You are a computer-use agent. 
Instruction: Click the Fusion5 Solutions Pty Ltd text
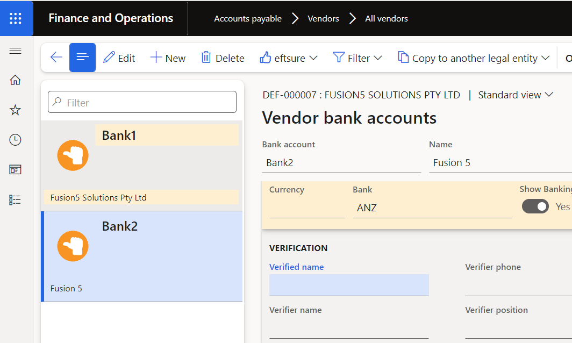[x=98, y=197]
